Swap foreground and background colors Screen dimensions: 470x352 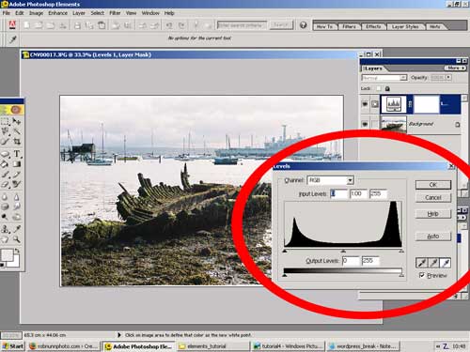pyautogui.click(x=17, y=251)
